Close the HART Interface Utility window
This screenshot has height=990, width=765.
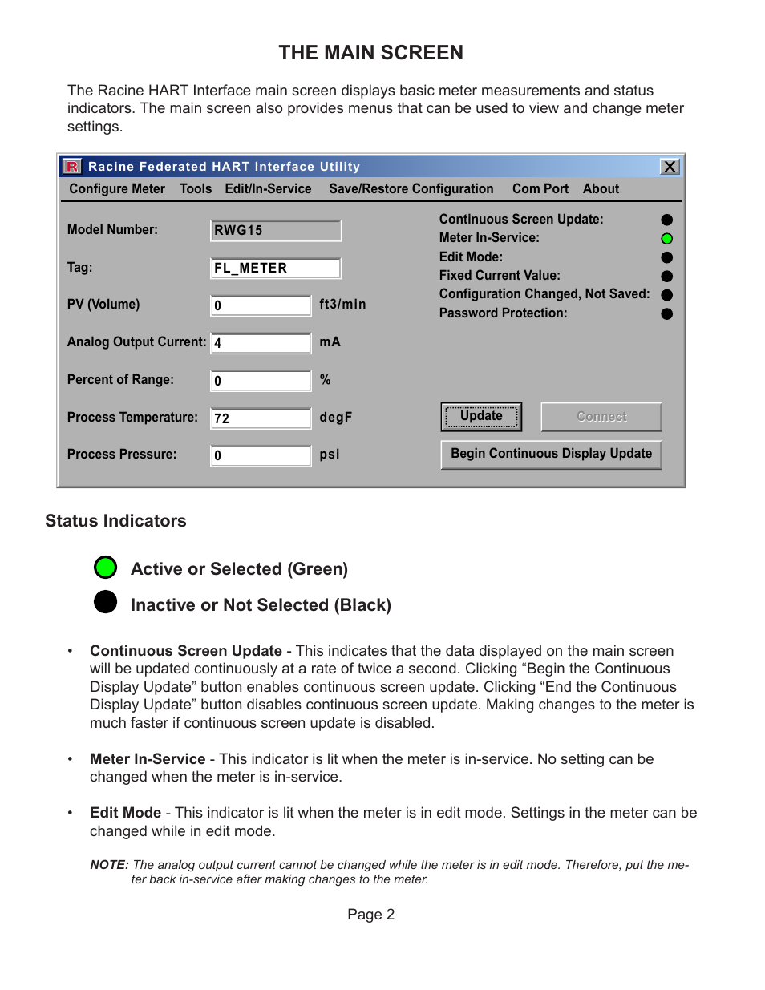(670, 167)
